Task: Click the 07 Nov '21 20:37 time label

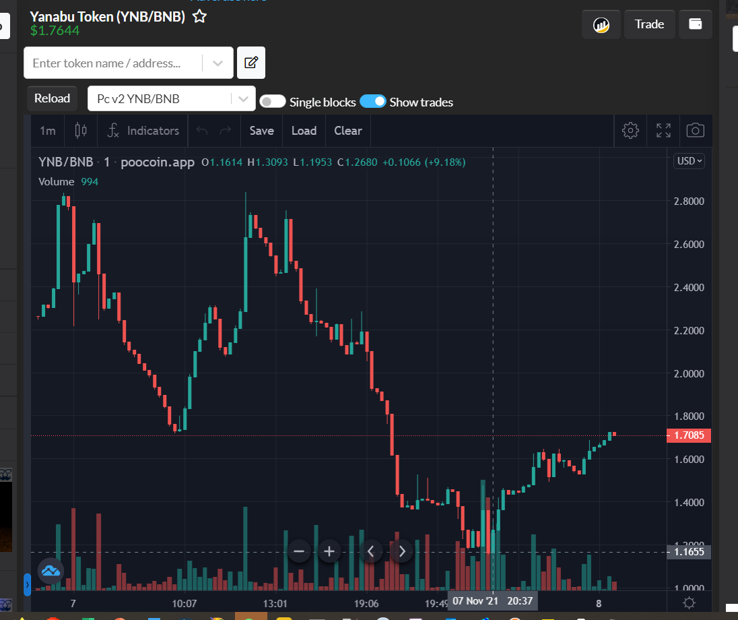Action: 492,601
